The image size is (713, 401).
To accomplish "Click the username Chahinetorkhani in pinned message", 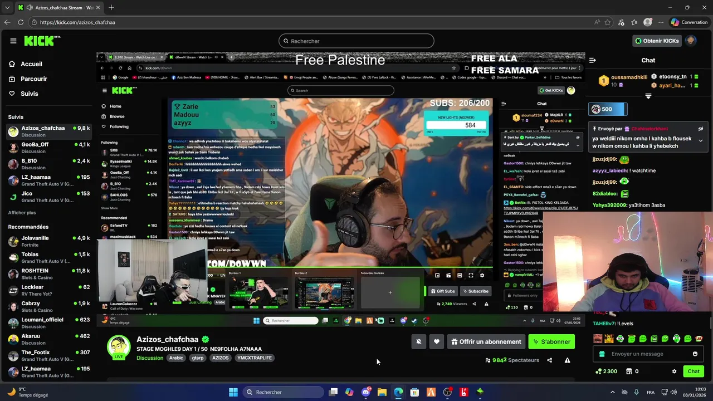I will (x=649, y=129).
